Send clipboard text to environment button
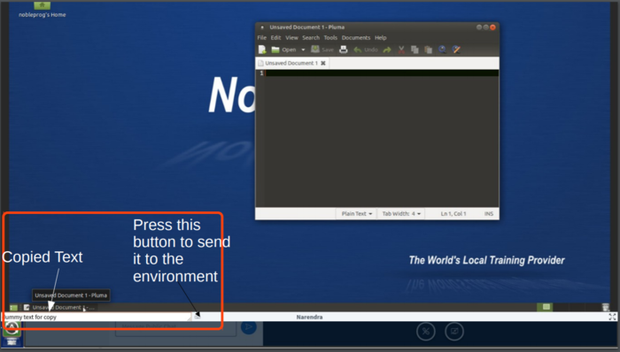This screenshot has width=620, height=352. tap(198, 317)
